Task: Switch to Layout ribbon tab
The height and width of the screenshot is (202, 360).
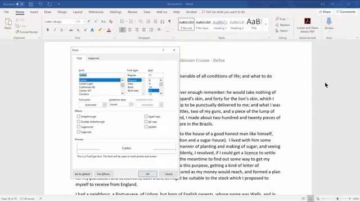Action: 78,12
